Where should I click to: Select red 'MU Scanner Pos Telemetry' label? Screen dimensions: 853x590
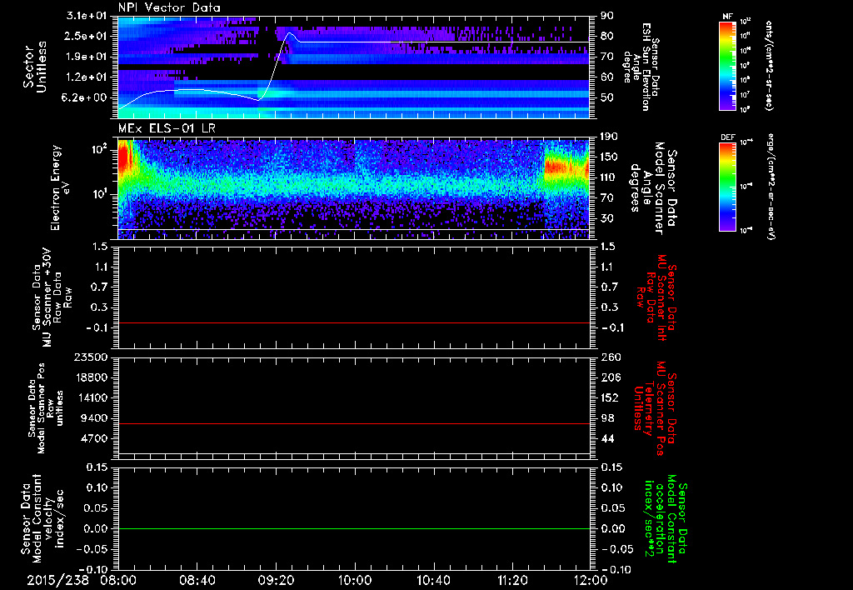tap(655, 408)
